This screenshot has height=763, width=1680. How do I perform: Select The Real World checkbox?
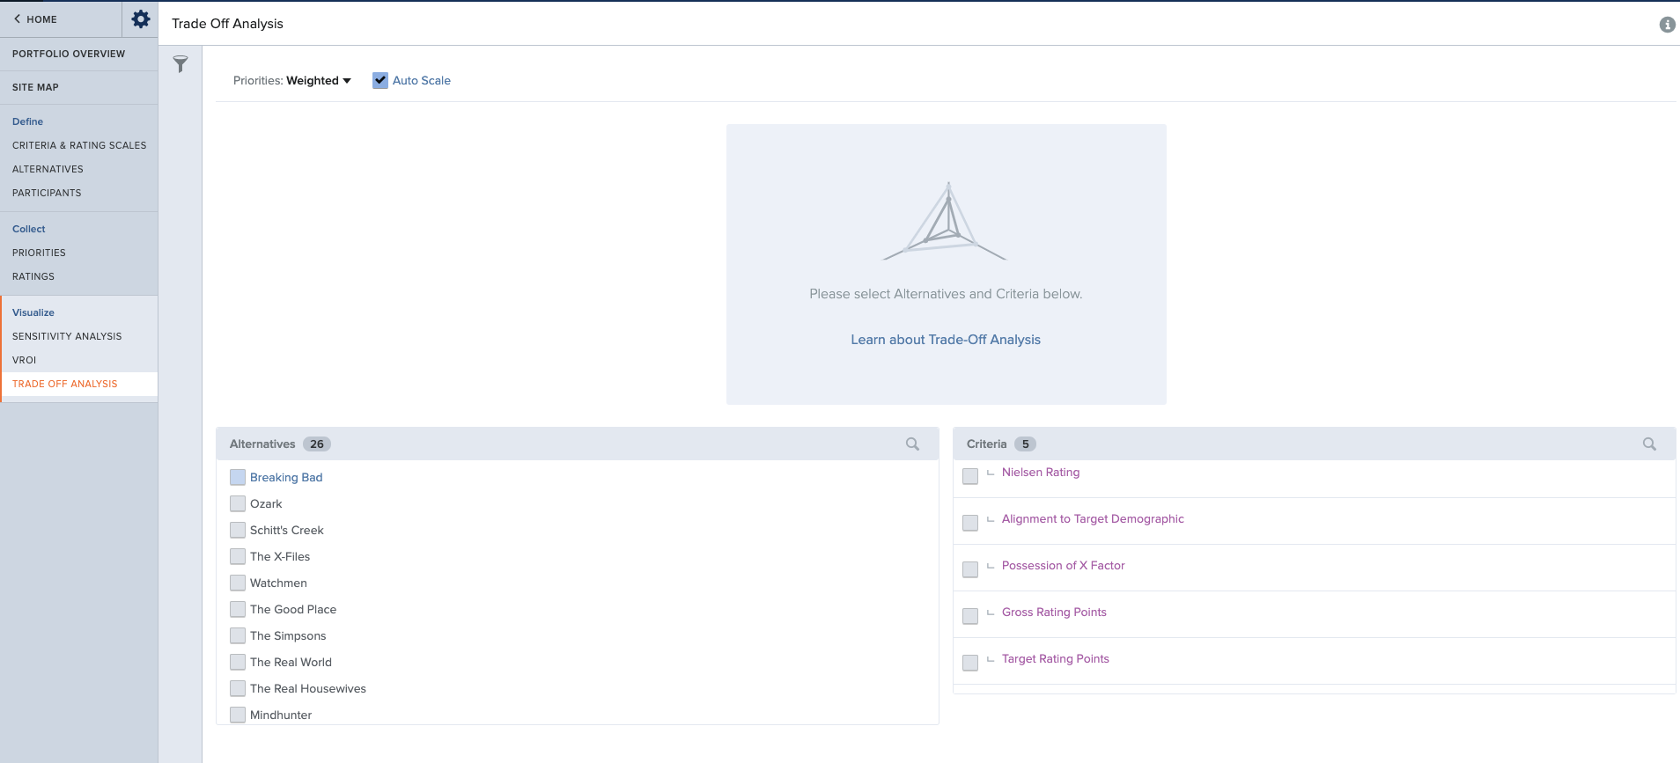238,662
